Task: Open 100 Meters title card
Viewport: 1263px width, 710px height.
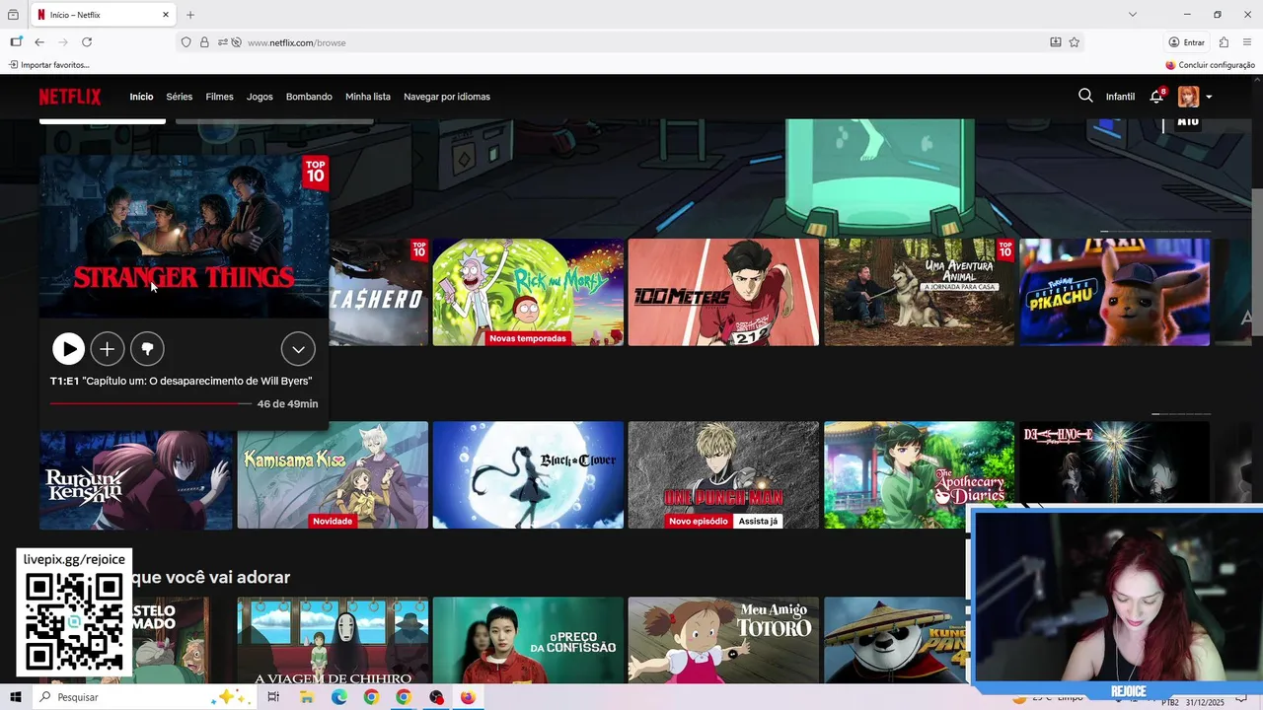Action: tap(723, 292)
